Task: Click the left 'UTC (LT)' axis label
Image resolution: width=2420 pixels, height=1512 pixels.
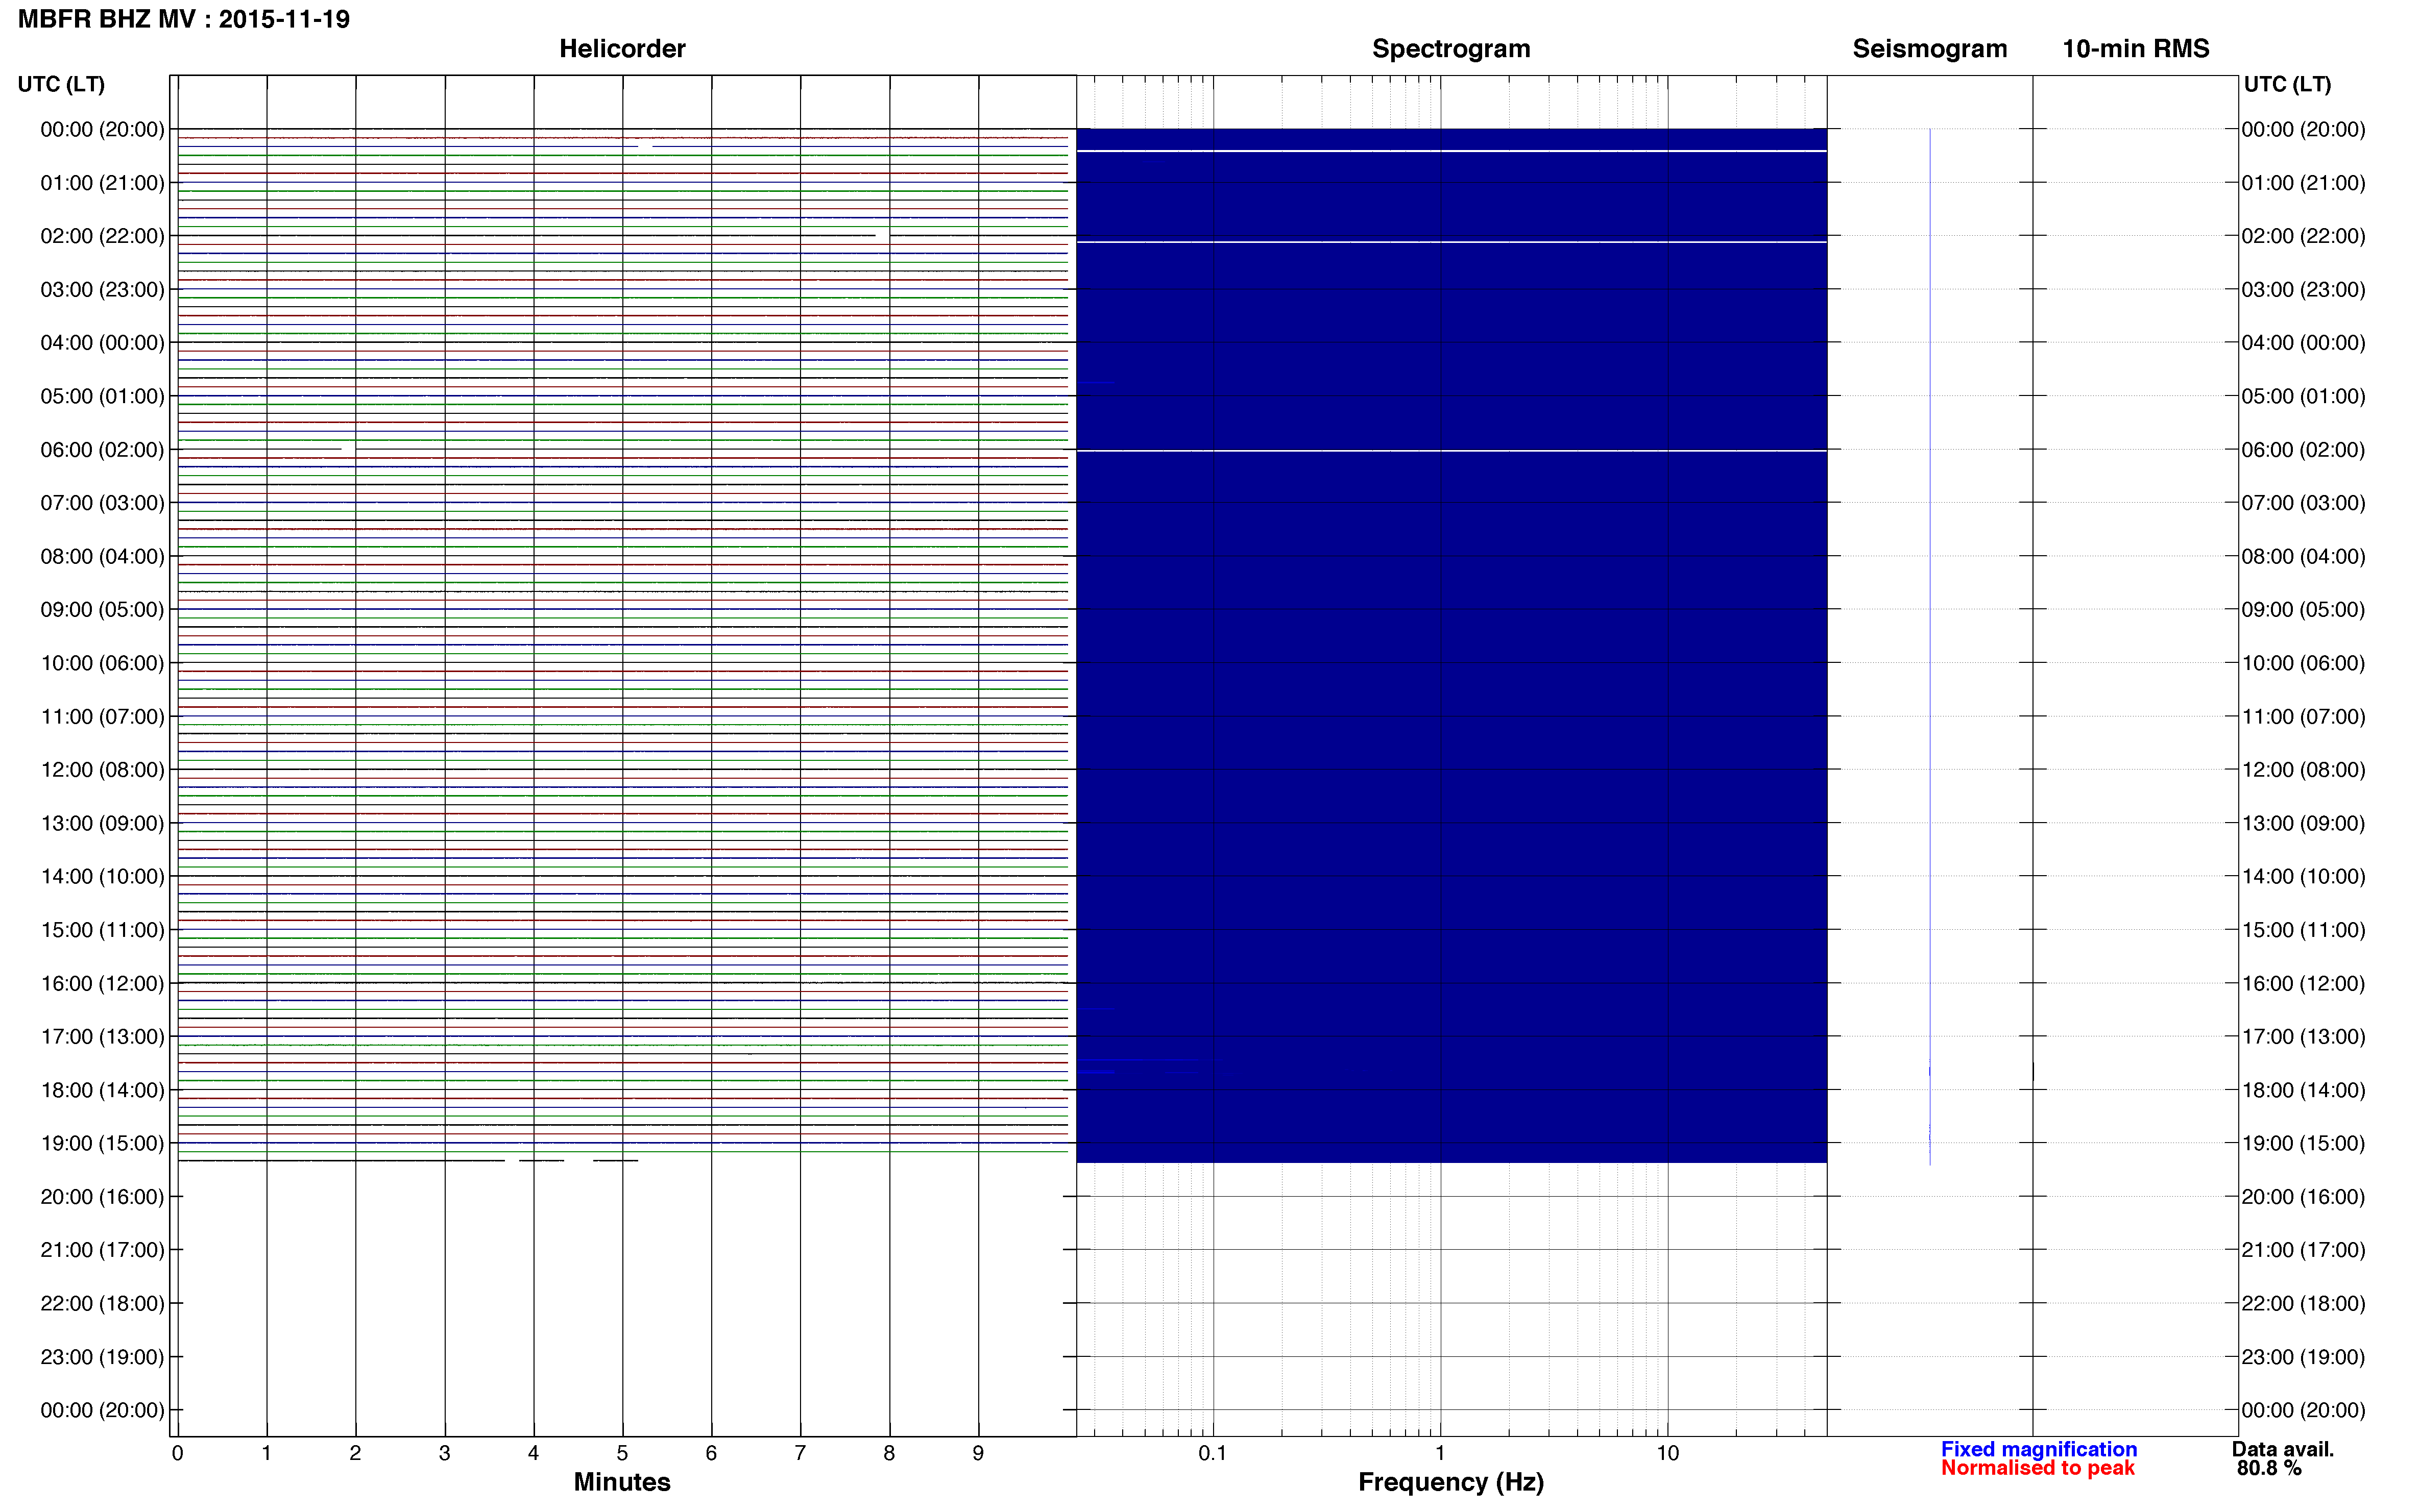Action: [61, 84]
